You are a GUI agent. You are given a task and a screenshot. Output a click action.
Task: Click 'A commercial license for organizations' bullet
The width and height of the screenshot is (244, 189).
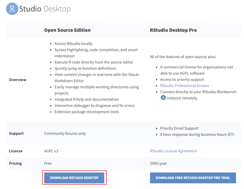[196, 70]
